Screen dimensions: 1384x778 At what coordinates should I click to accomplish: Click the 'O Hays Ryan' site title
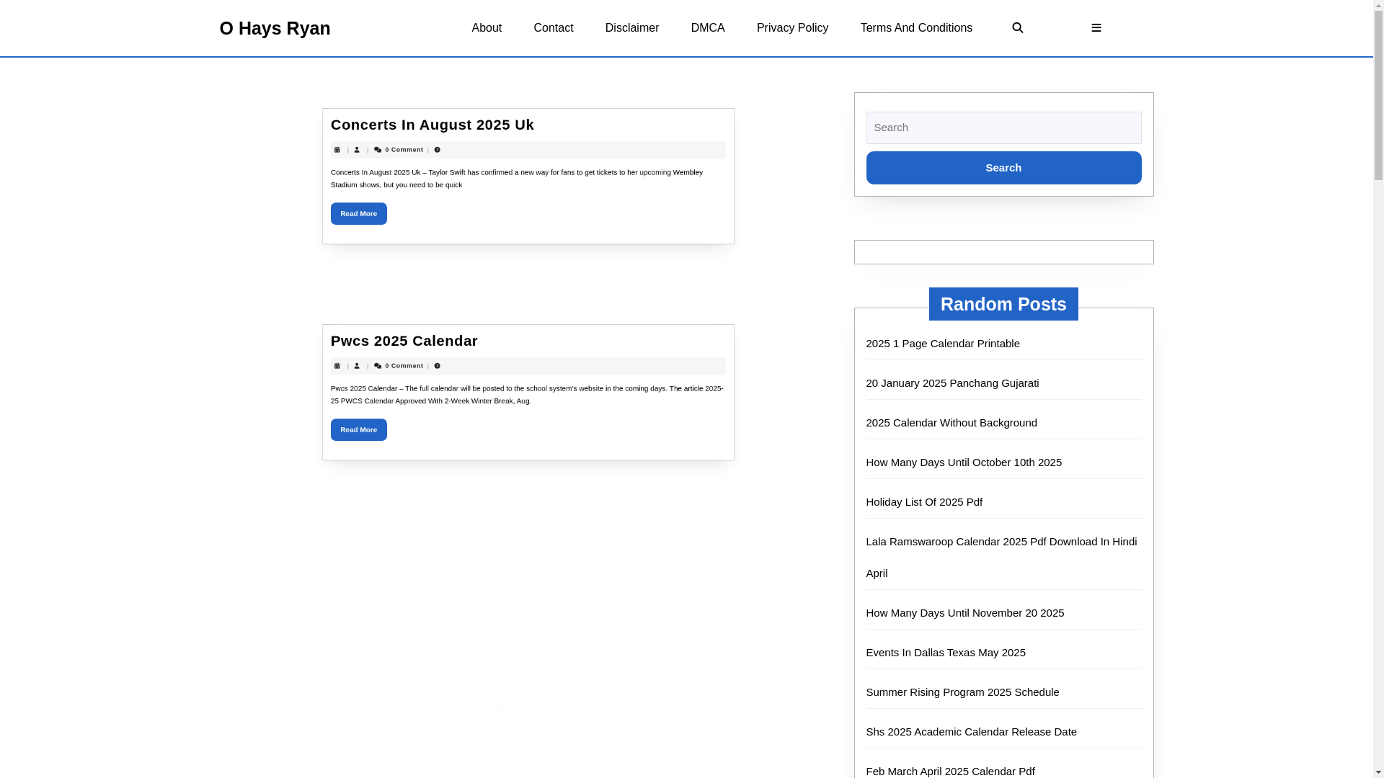[x=275, y=28]
